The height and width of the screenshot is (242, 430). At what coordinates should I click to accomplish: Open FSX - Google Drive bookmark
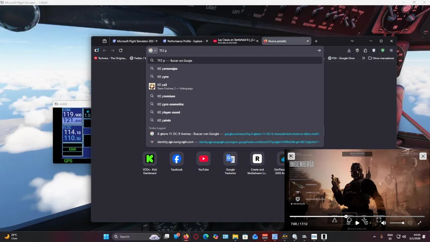341,58
